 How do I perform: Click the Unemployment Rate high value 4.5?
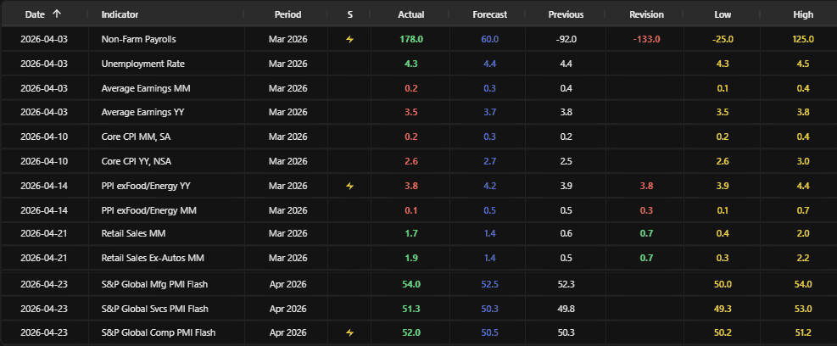click(803, 64)
